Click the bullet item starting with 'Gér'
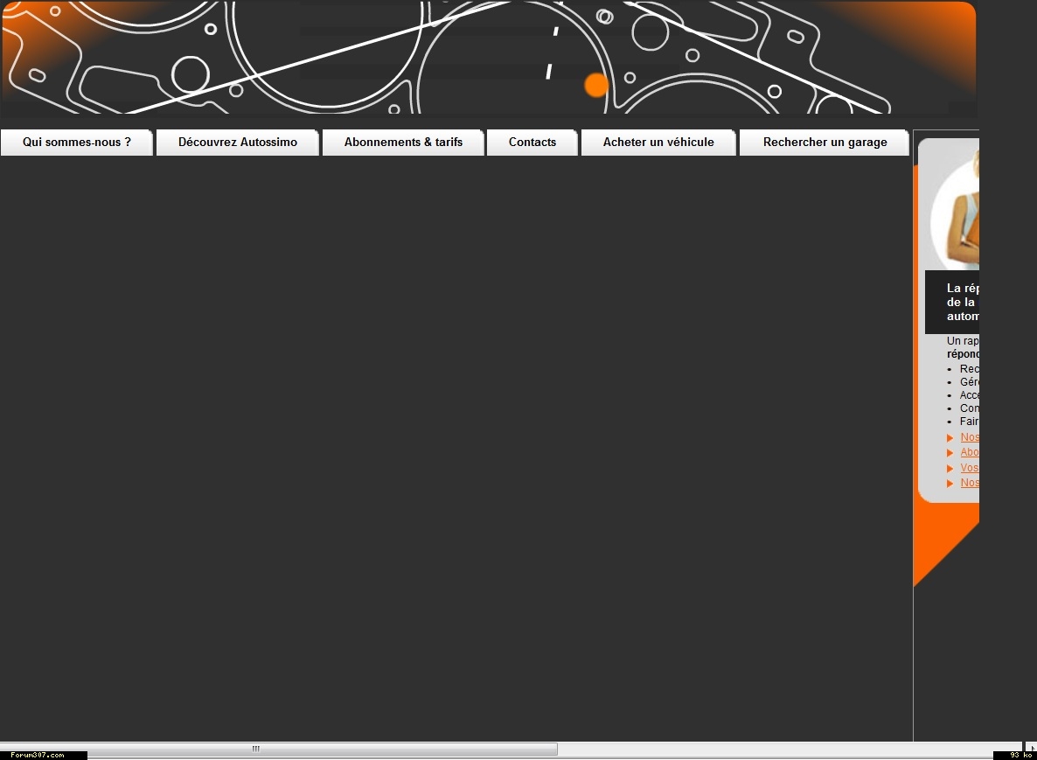Viewport: 1037px width, 760px height. [x=969, y=382]
